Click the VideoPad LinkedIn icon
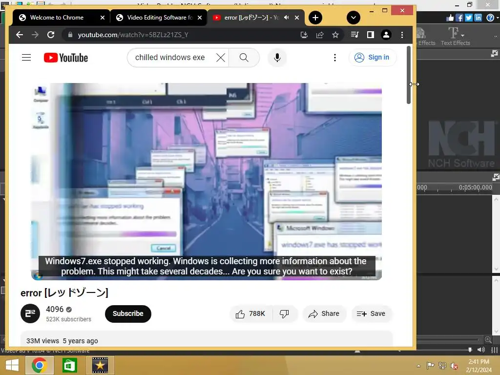This screenshot has height=375, width=500. point(478,18)
